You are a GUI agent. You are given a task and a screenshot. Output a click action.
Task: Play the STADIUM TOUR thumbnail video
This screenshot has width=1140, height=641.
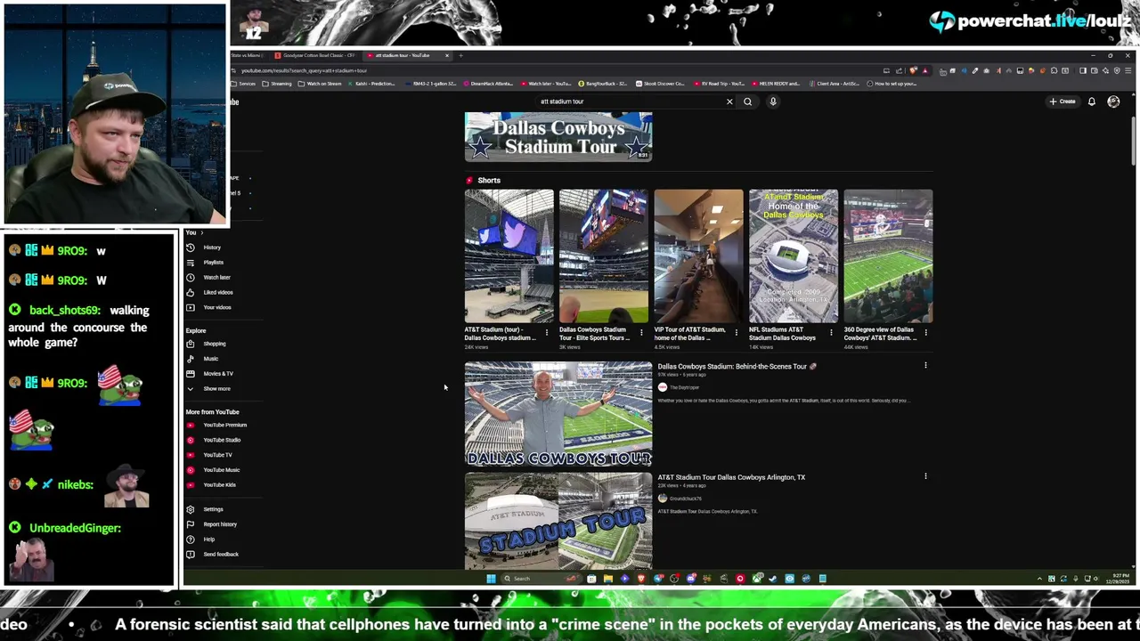coord(558,521)
